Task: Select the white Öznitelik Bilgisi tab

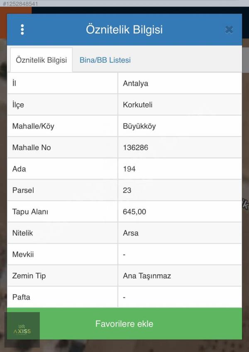Action: 41,60
